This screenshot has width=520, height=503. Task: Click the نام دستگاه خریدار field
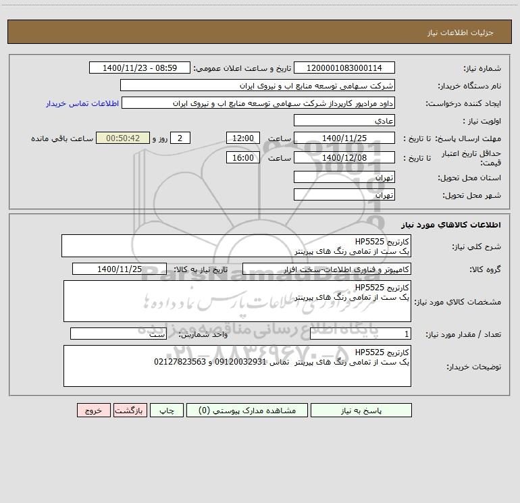[x=258, y=85]
